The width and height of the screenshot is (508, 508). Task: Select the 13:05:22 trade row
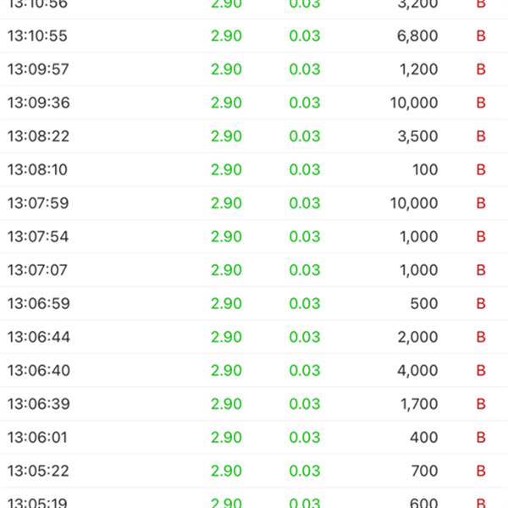tap(254, 471)
